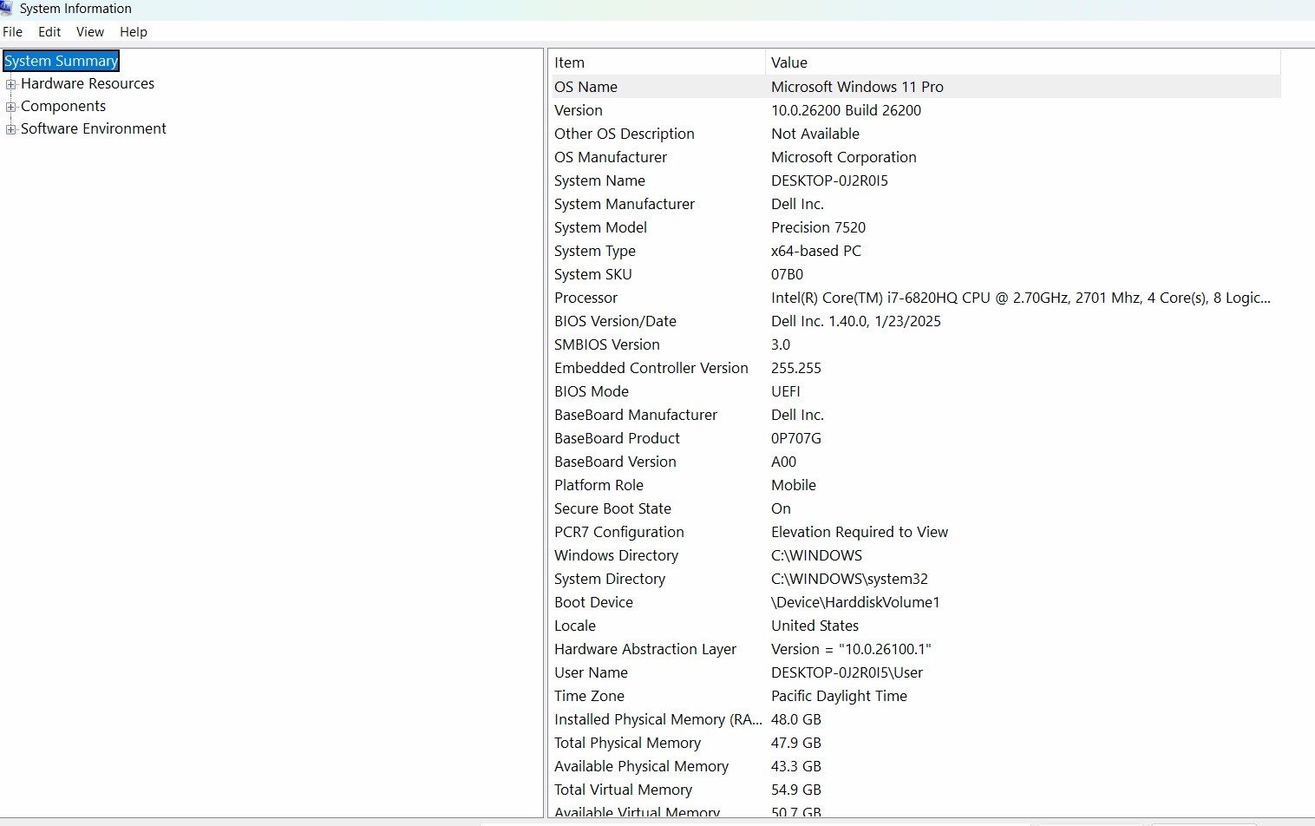Select the BaseBoard Manufacturer row
The height and width of the screenshot is (826, 1315).
[915, 415]
